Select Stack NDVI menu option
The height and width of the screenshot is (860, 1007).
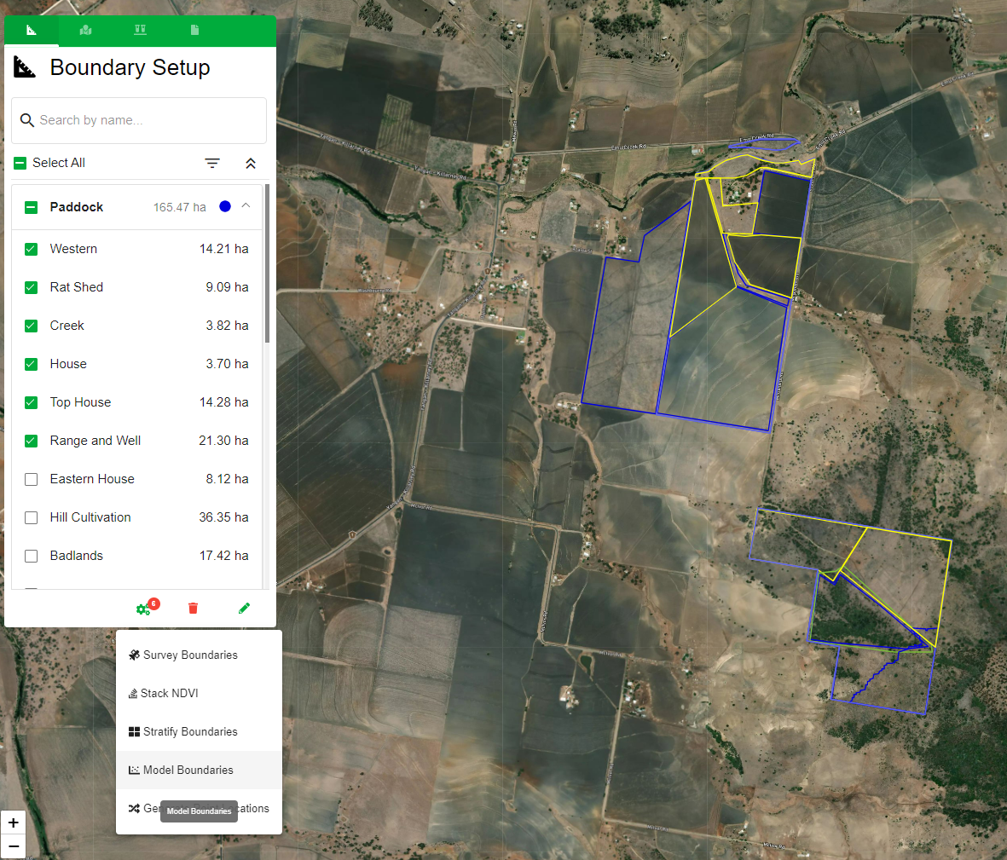coord(170,693)
